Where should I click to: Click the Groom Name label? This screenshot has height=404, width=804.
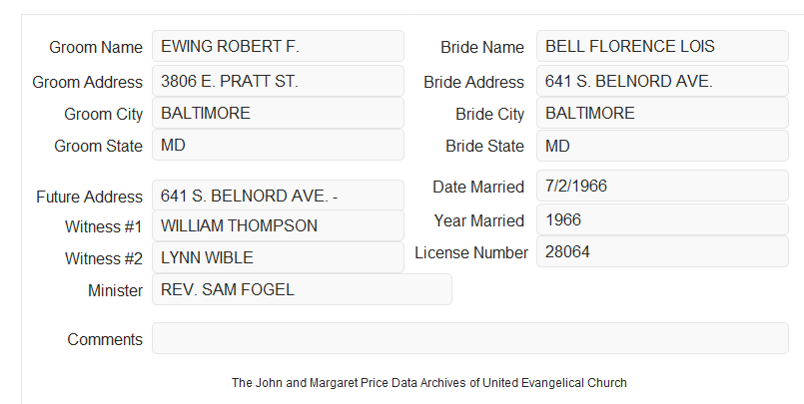96,47
